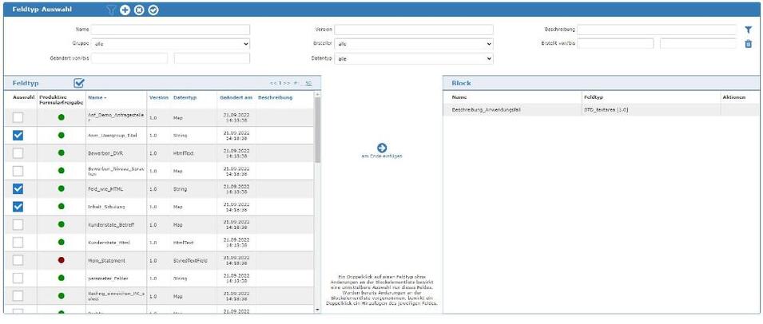Expand the Datentyp dropdown
763x324 pixels.
pos(413,58)
